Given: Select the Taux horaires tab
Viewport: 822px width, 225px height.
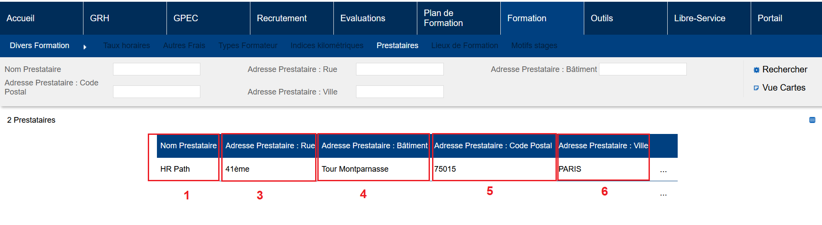Looking at the screenshot, I should (126, 46).
